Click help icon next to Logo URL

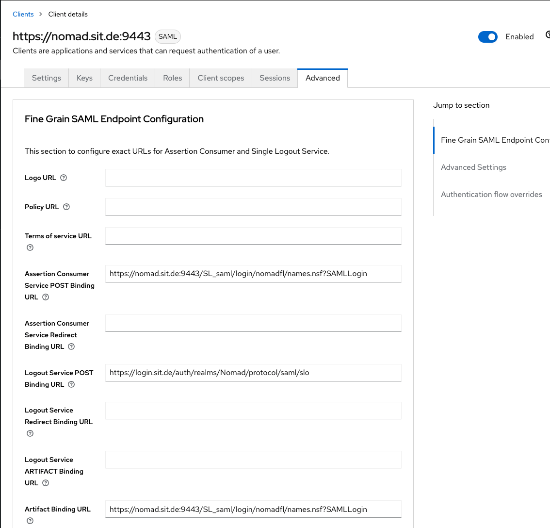pos(64,178)
